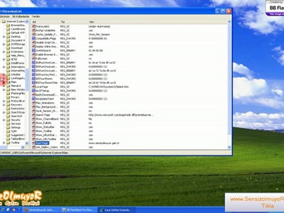Sort values by the Veri column header

(x=121, y=22)
